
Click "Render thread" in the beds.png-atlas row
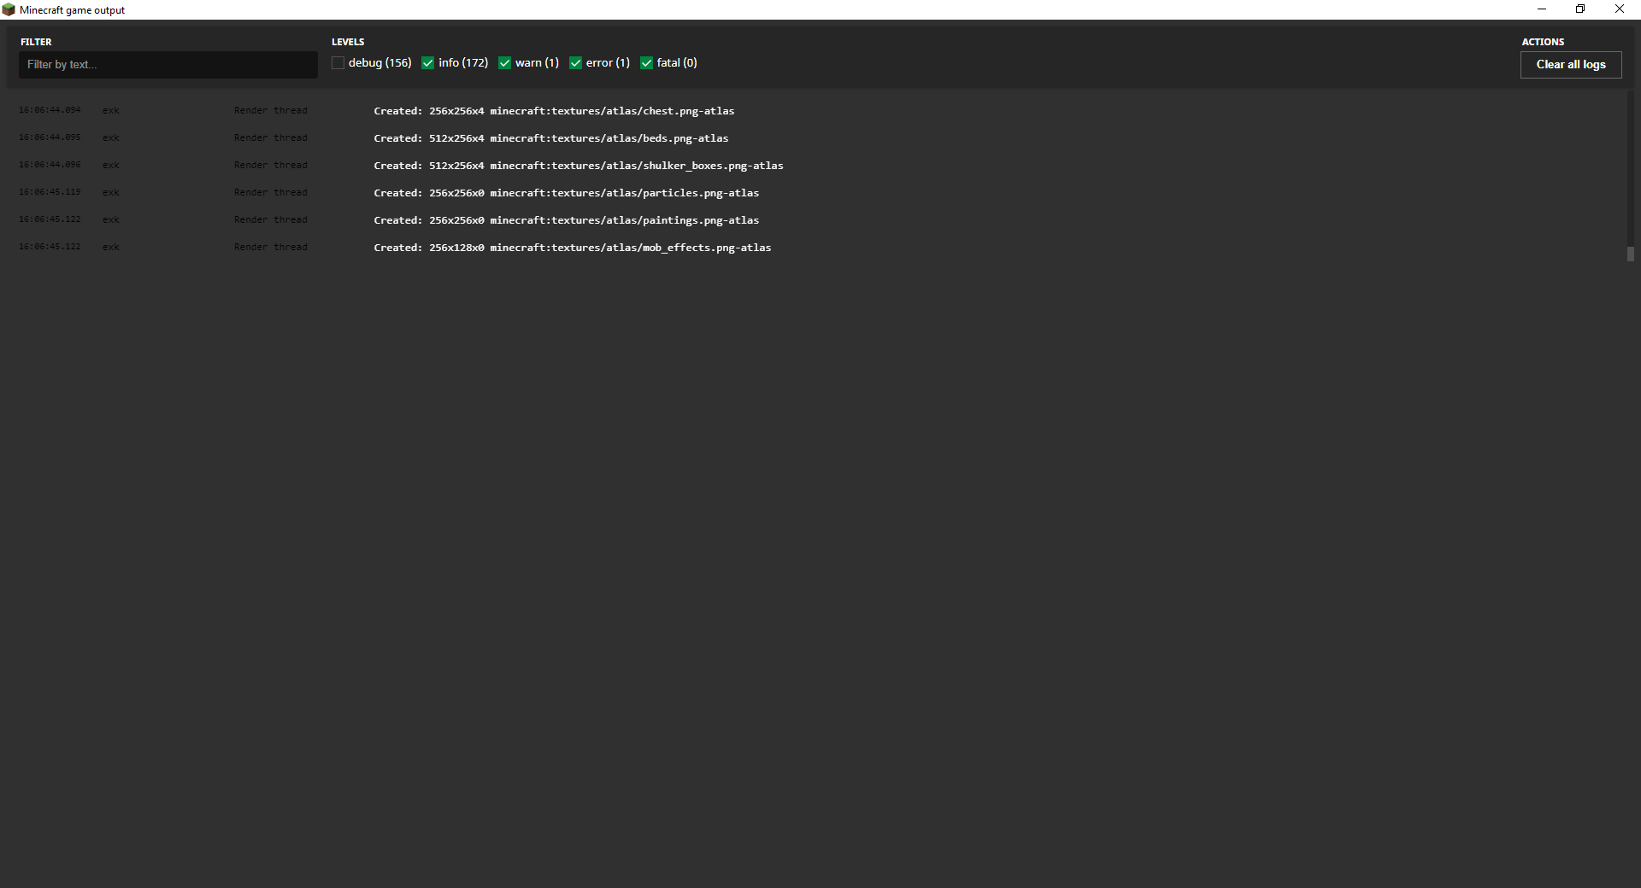271,137
